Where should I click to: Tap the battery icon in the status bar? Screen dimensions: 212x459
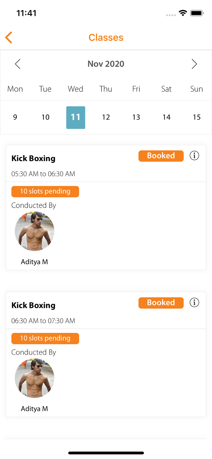click(x=197, y=13)
